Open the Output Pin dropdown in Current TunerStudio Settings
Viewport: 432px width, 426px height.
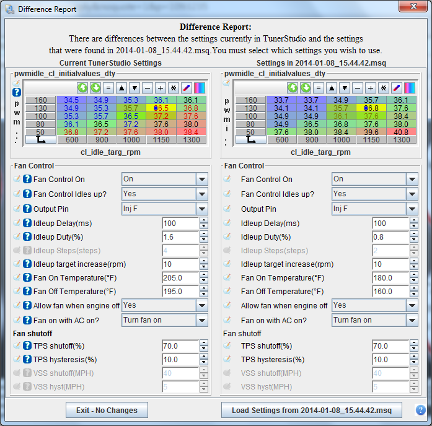coord(202,209)
